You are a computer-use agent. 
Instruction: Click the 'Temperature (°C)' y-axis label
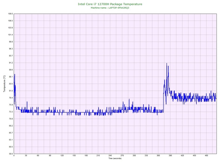tap(5, 84)
